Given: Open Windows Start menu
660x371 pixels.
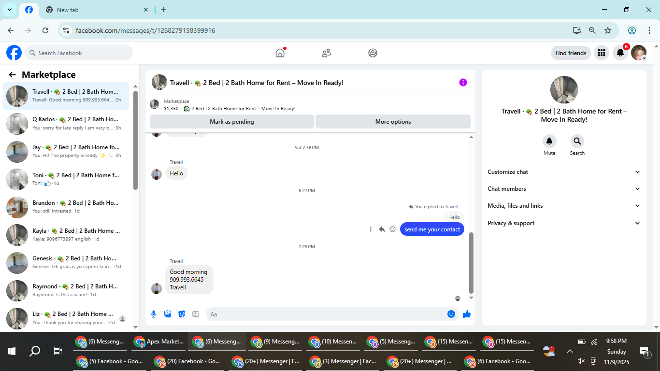Looking at the screenshot, I should tap(12, 351).
